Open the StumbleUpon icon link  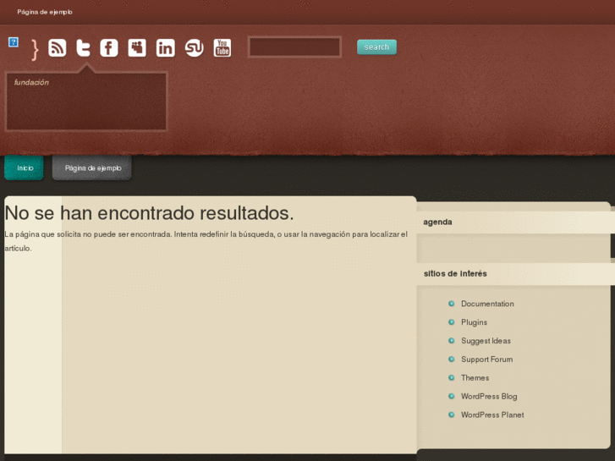pyautogui.click(x=195, y=48)
